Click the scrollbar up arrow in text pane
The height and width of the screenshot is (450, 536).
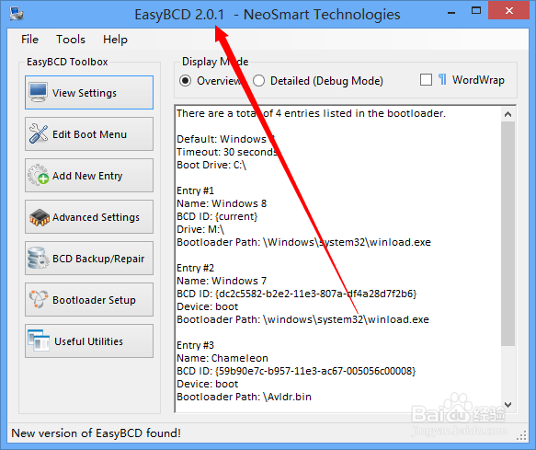[508, 114]
